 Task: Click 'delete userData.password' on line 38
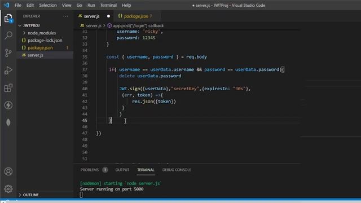point(150,76)
